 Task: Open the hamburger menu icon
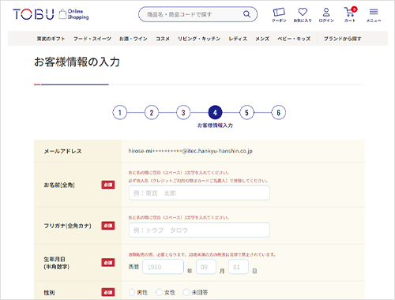point(374,15)
